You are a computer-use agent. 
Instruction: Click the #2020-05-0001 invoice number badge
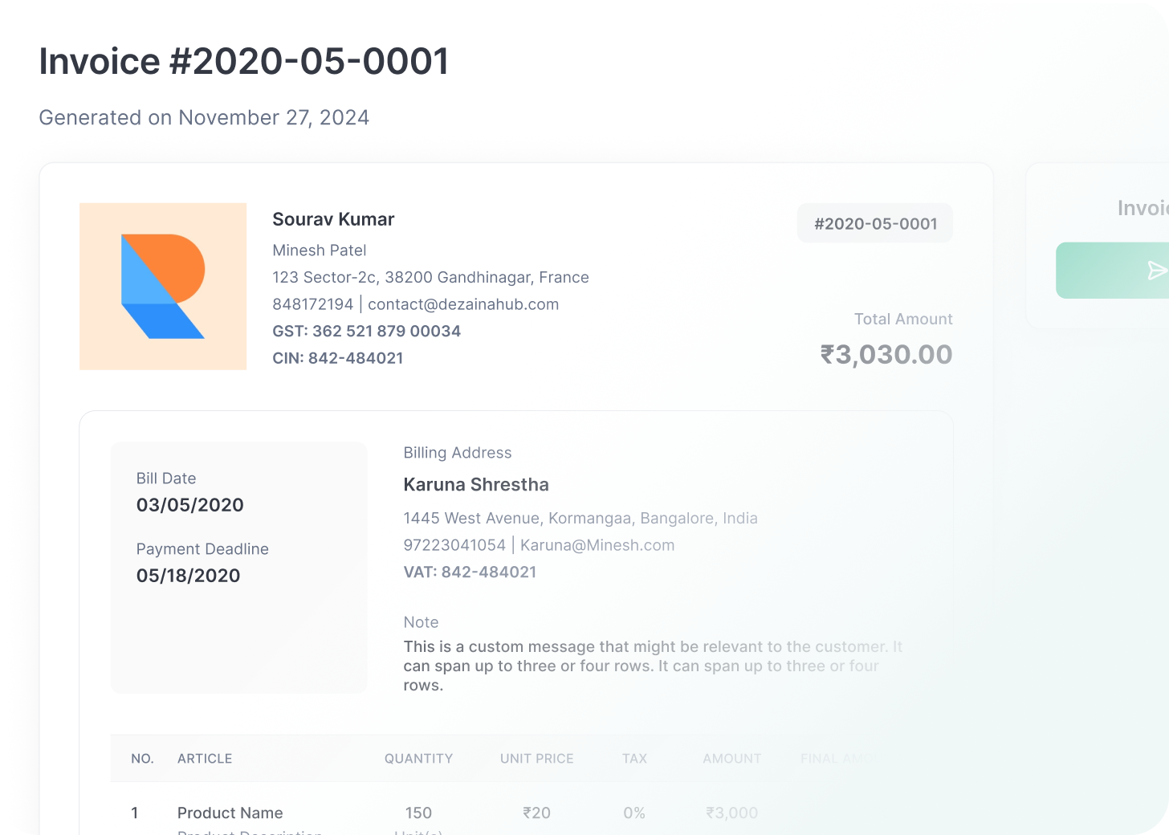point(875,224)
